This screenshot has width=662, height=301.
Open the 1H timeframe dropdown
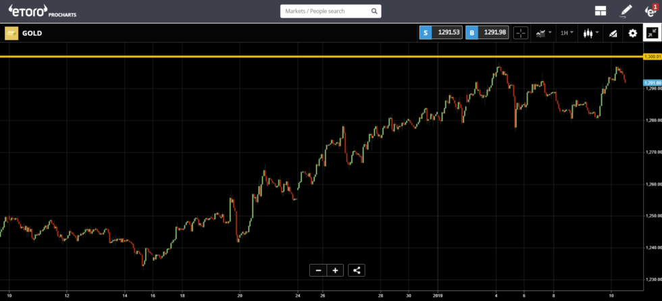point(567,32)
